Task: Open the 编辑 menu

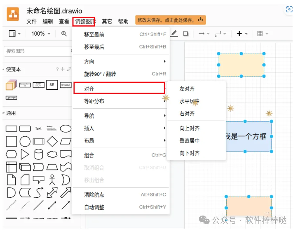Action: pyautogui.click(x=48, y=21)
